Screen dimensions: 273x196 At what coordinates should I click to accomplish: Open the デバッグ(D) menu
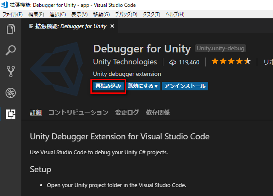[x=126, y=14]
